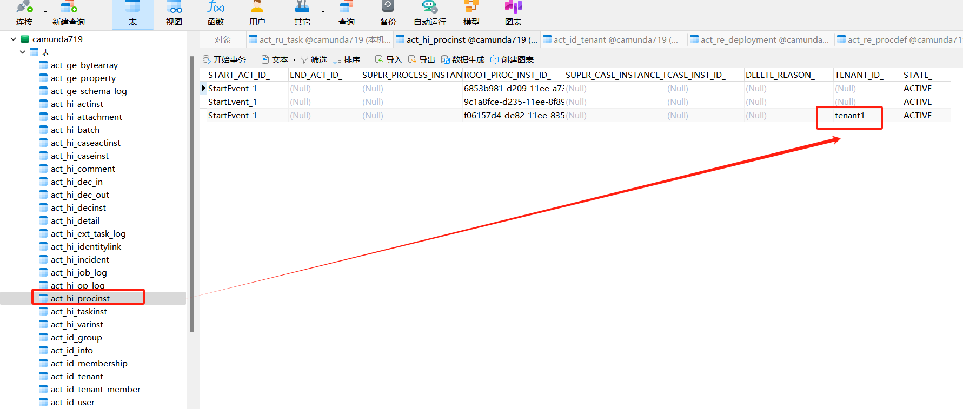
Task: Switch to the 对象 objects tab
Action: [223, 39]
